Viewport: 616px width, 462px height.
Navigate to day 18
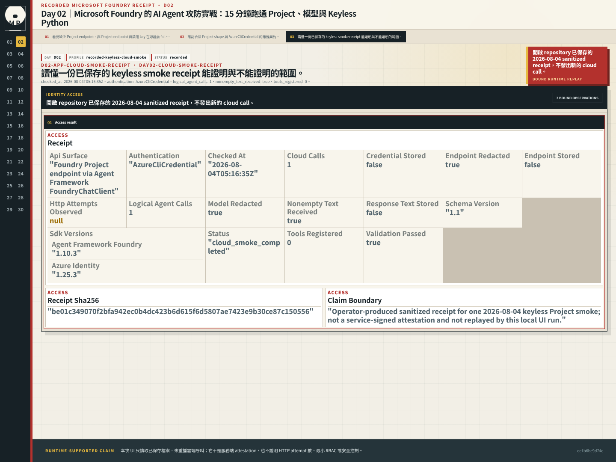21,138
